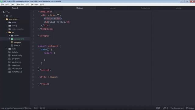Click the node_modules folder icon

9,29
